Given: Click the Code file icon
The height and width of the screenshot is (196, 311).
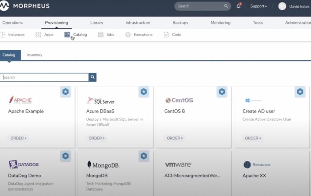Looking at the screenshot, I should coord(166,35).
